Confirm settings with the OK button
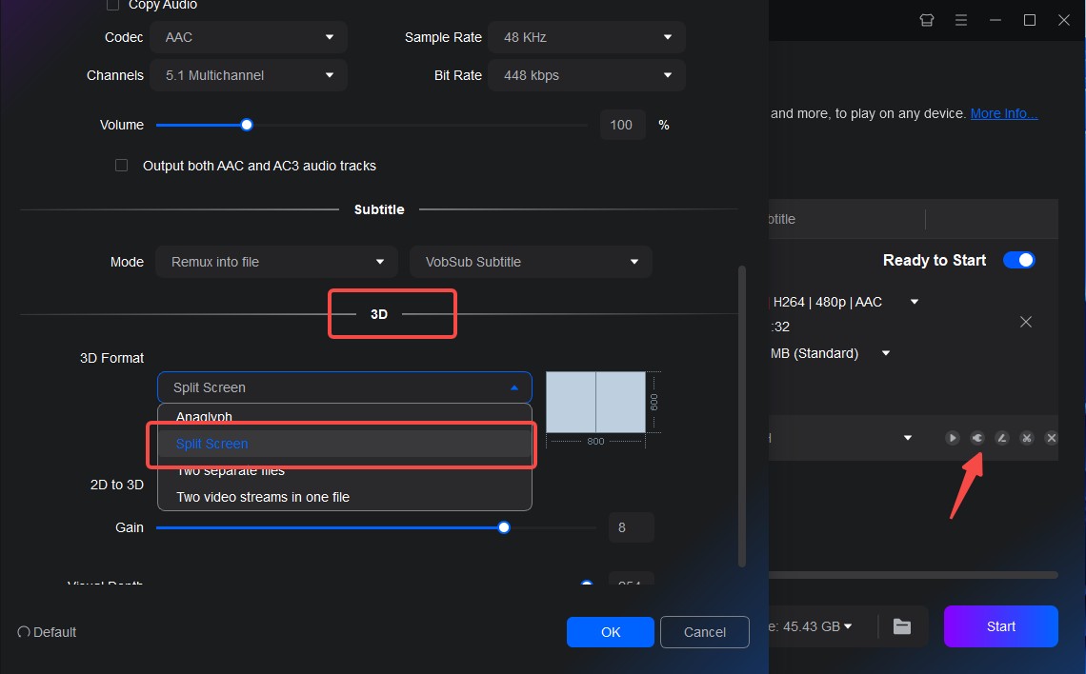The image size is (1086, 674). pos(611,632)
